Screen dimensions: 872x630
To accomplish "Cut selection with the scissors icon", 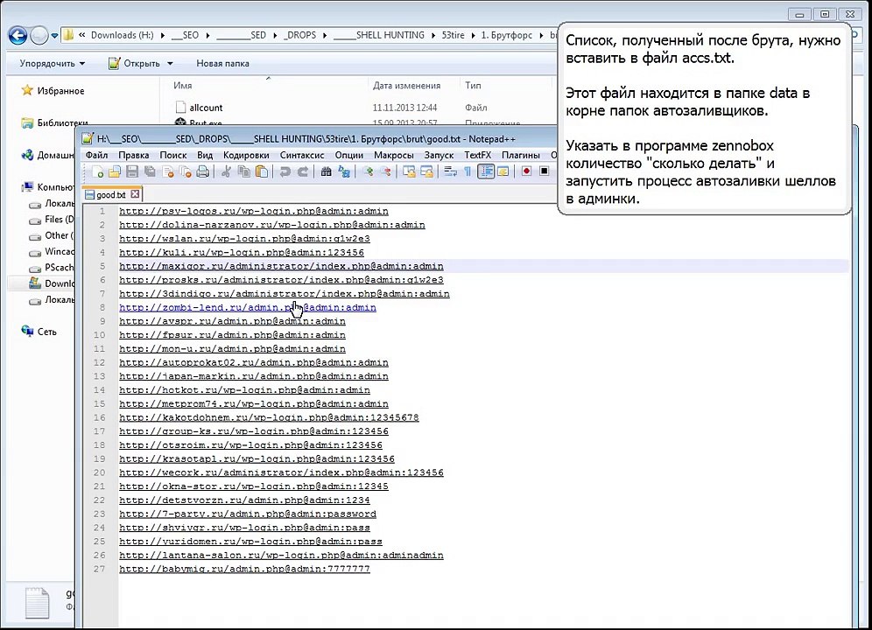I will (x=226, y=171).
